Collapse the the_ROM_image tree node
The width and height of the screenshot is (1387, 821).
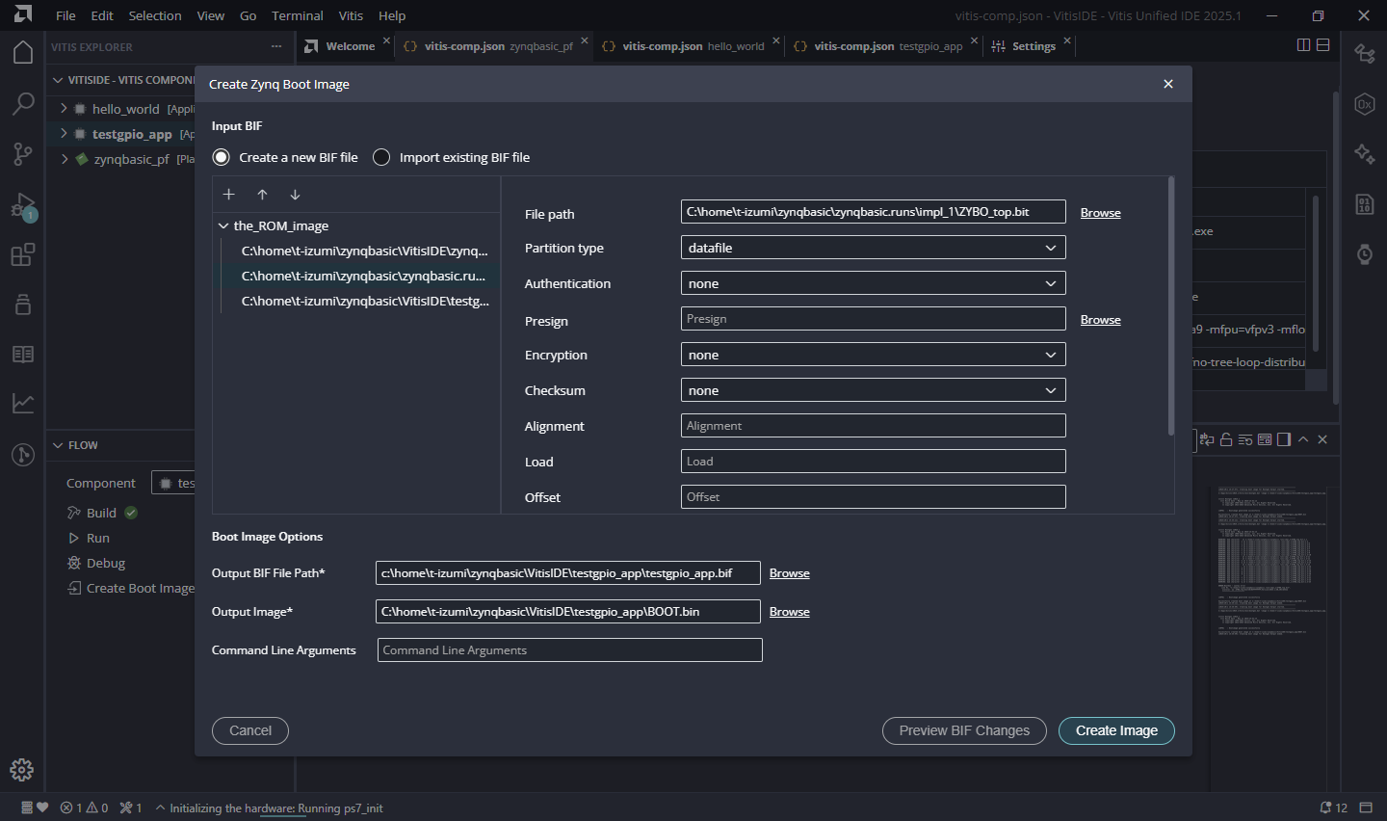tap(223, 225)
